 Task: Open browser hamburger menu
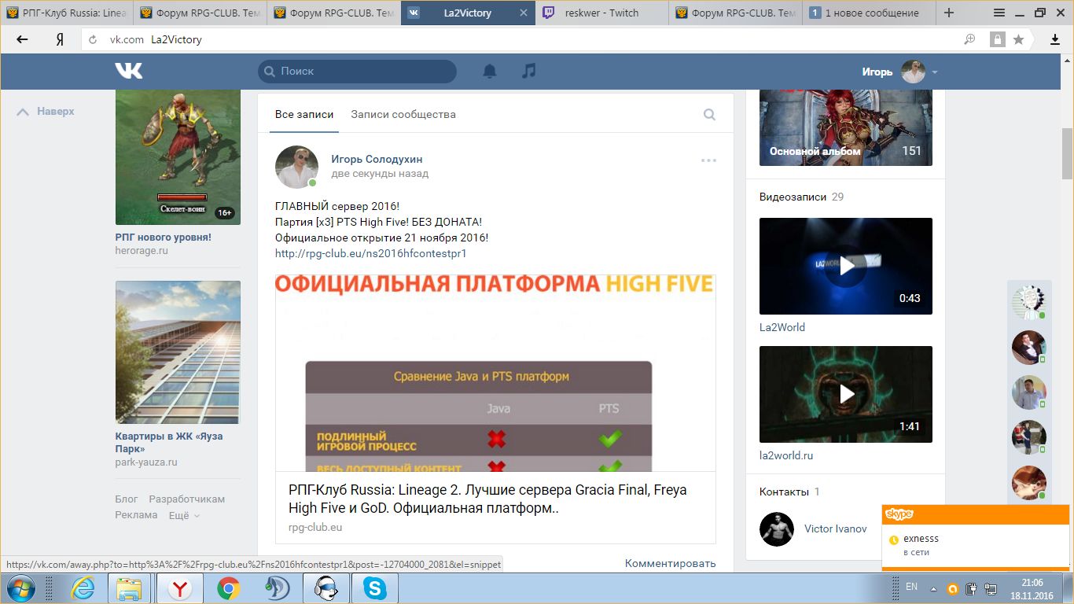pos(999,13)
